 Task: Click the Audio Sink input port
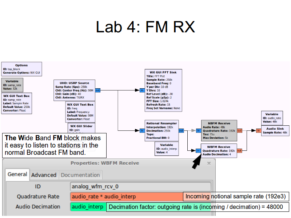pyautogui.click(x=258, y=130)
